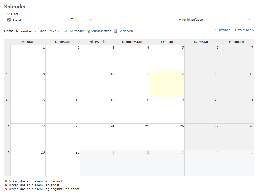Screen dimensions: 257x196
Task: Select day 19 in the calendar
Action: tap(167, 111)
